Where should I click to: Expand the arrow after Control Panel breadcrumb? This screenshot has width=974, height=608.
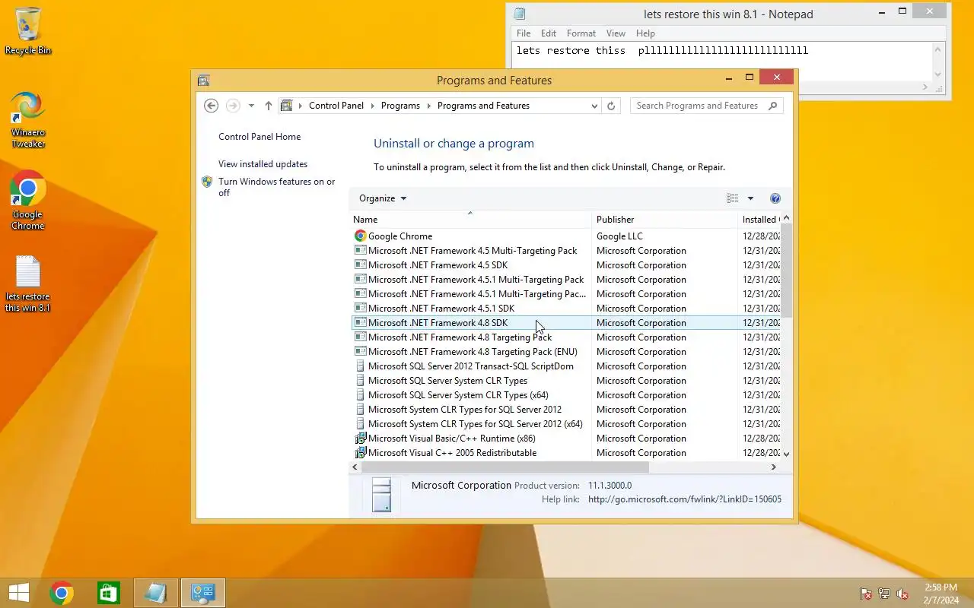373,106
